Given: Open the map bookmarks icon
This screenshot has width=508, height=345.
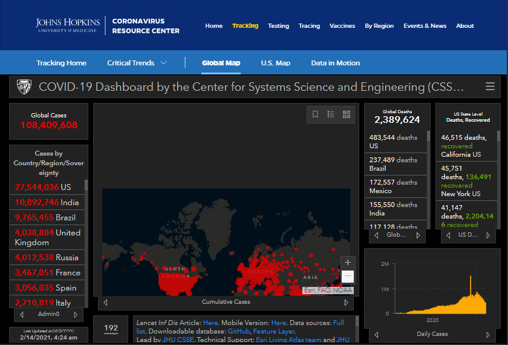Looking at the screenshot, I should pos(315,114).
